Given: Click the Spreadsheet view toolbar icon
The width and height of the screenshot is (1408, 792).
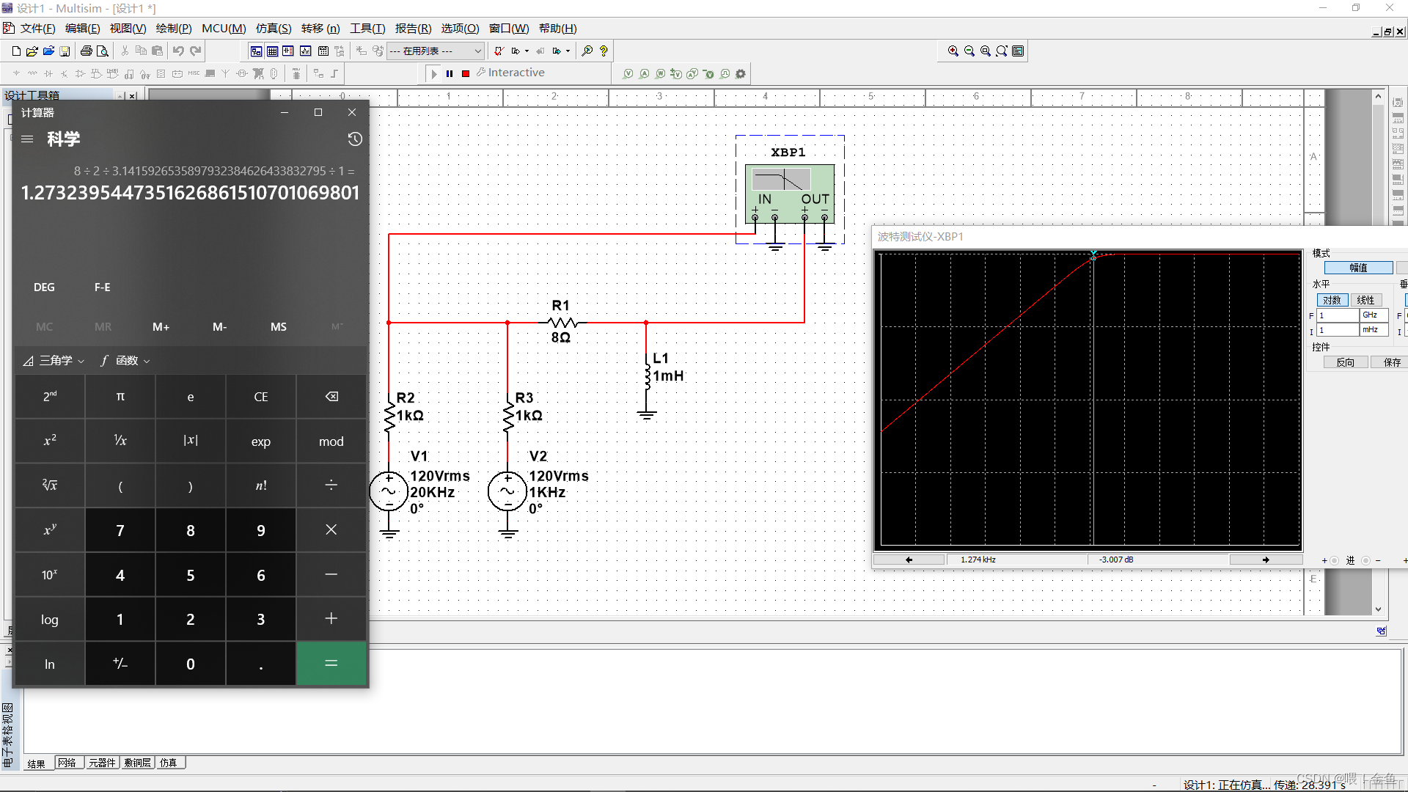Looking at the screenshot, I should point(272,51).
